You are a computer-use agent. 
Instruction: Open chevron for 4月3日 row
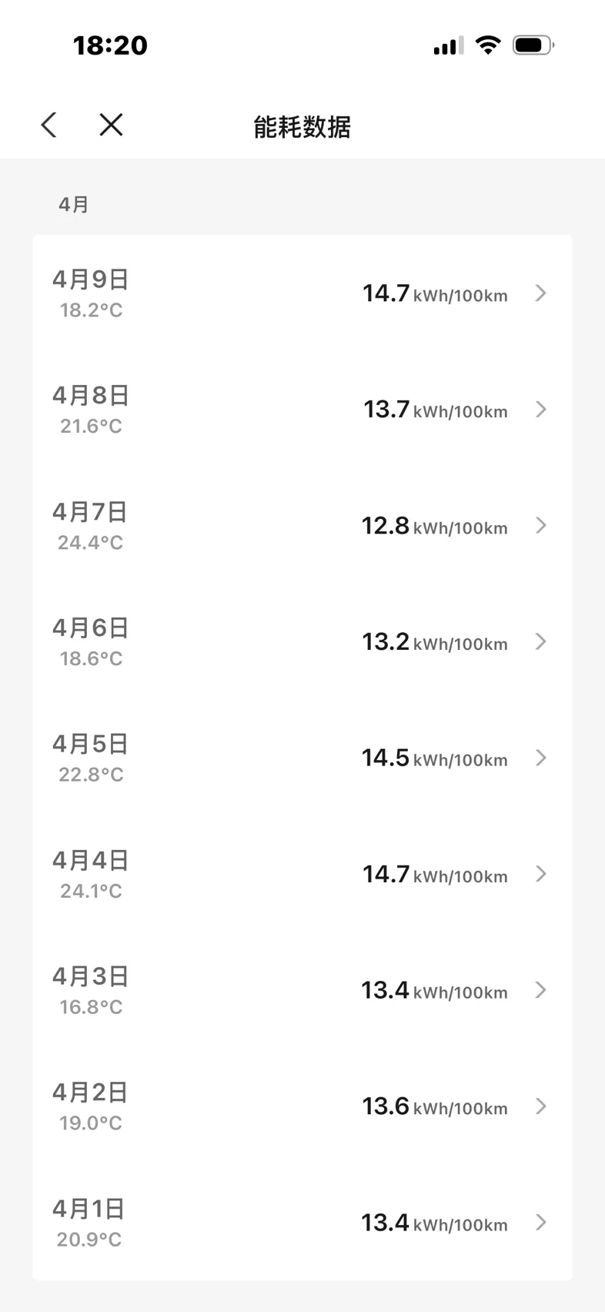(x=541, y=991)
